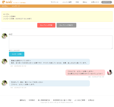The height and width of the screenshot is (107, 114).
Task: Open the 利用規約 footer link
Action: point(32,100)
